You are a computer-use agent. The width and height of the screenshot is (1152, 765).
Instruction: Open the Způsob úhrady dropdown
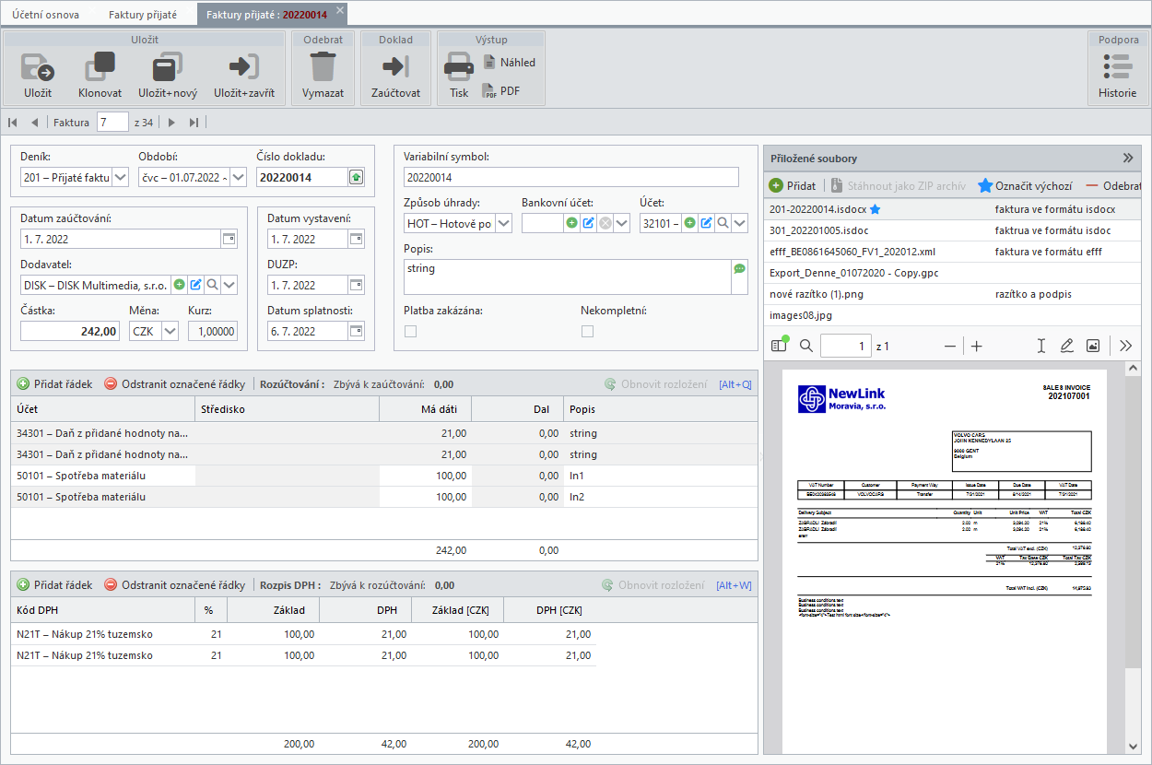502,222
